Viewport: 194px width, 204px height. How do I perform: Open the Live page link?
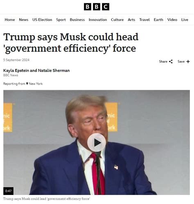click(185, 20)
